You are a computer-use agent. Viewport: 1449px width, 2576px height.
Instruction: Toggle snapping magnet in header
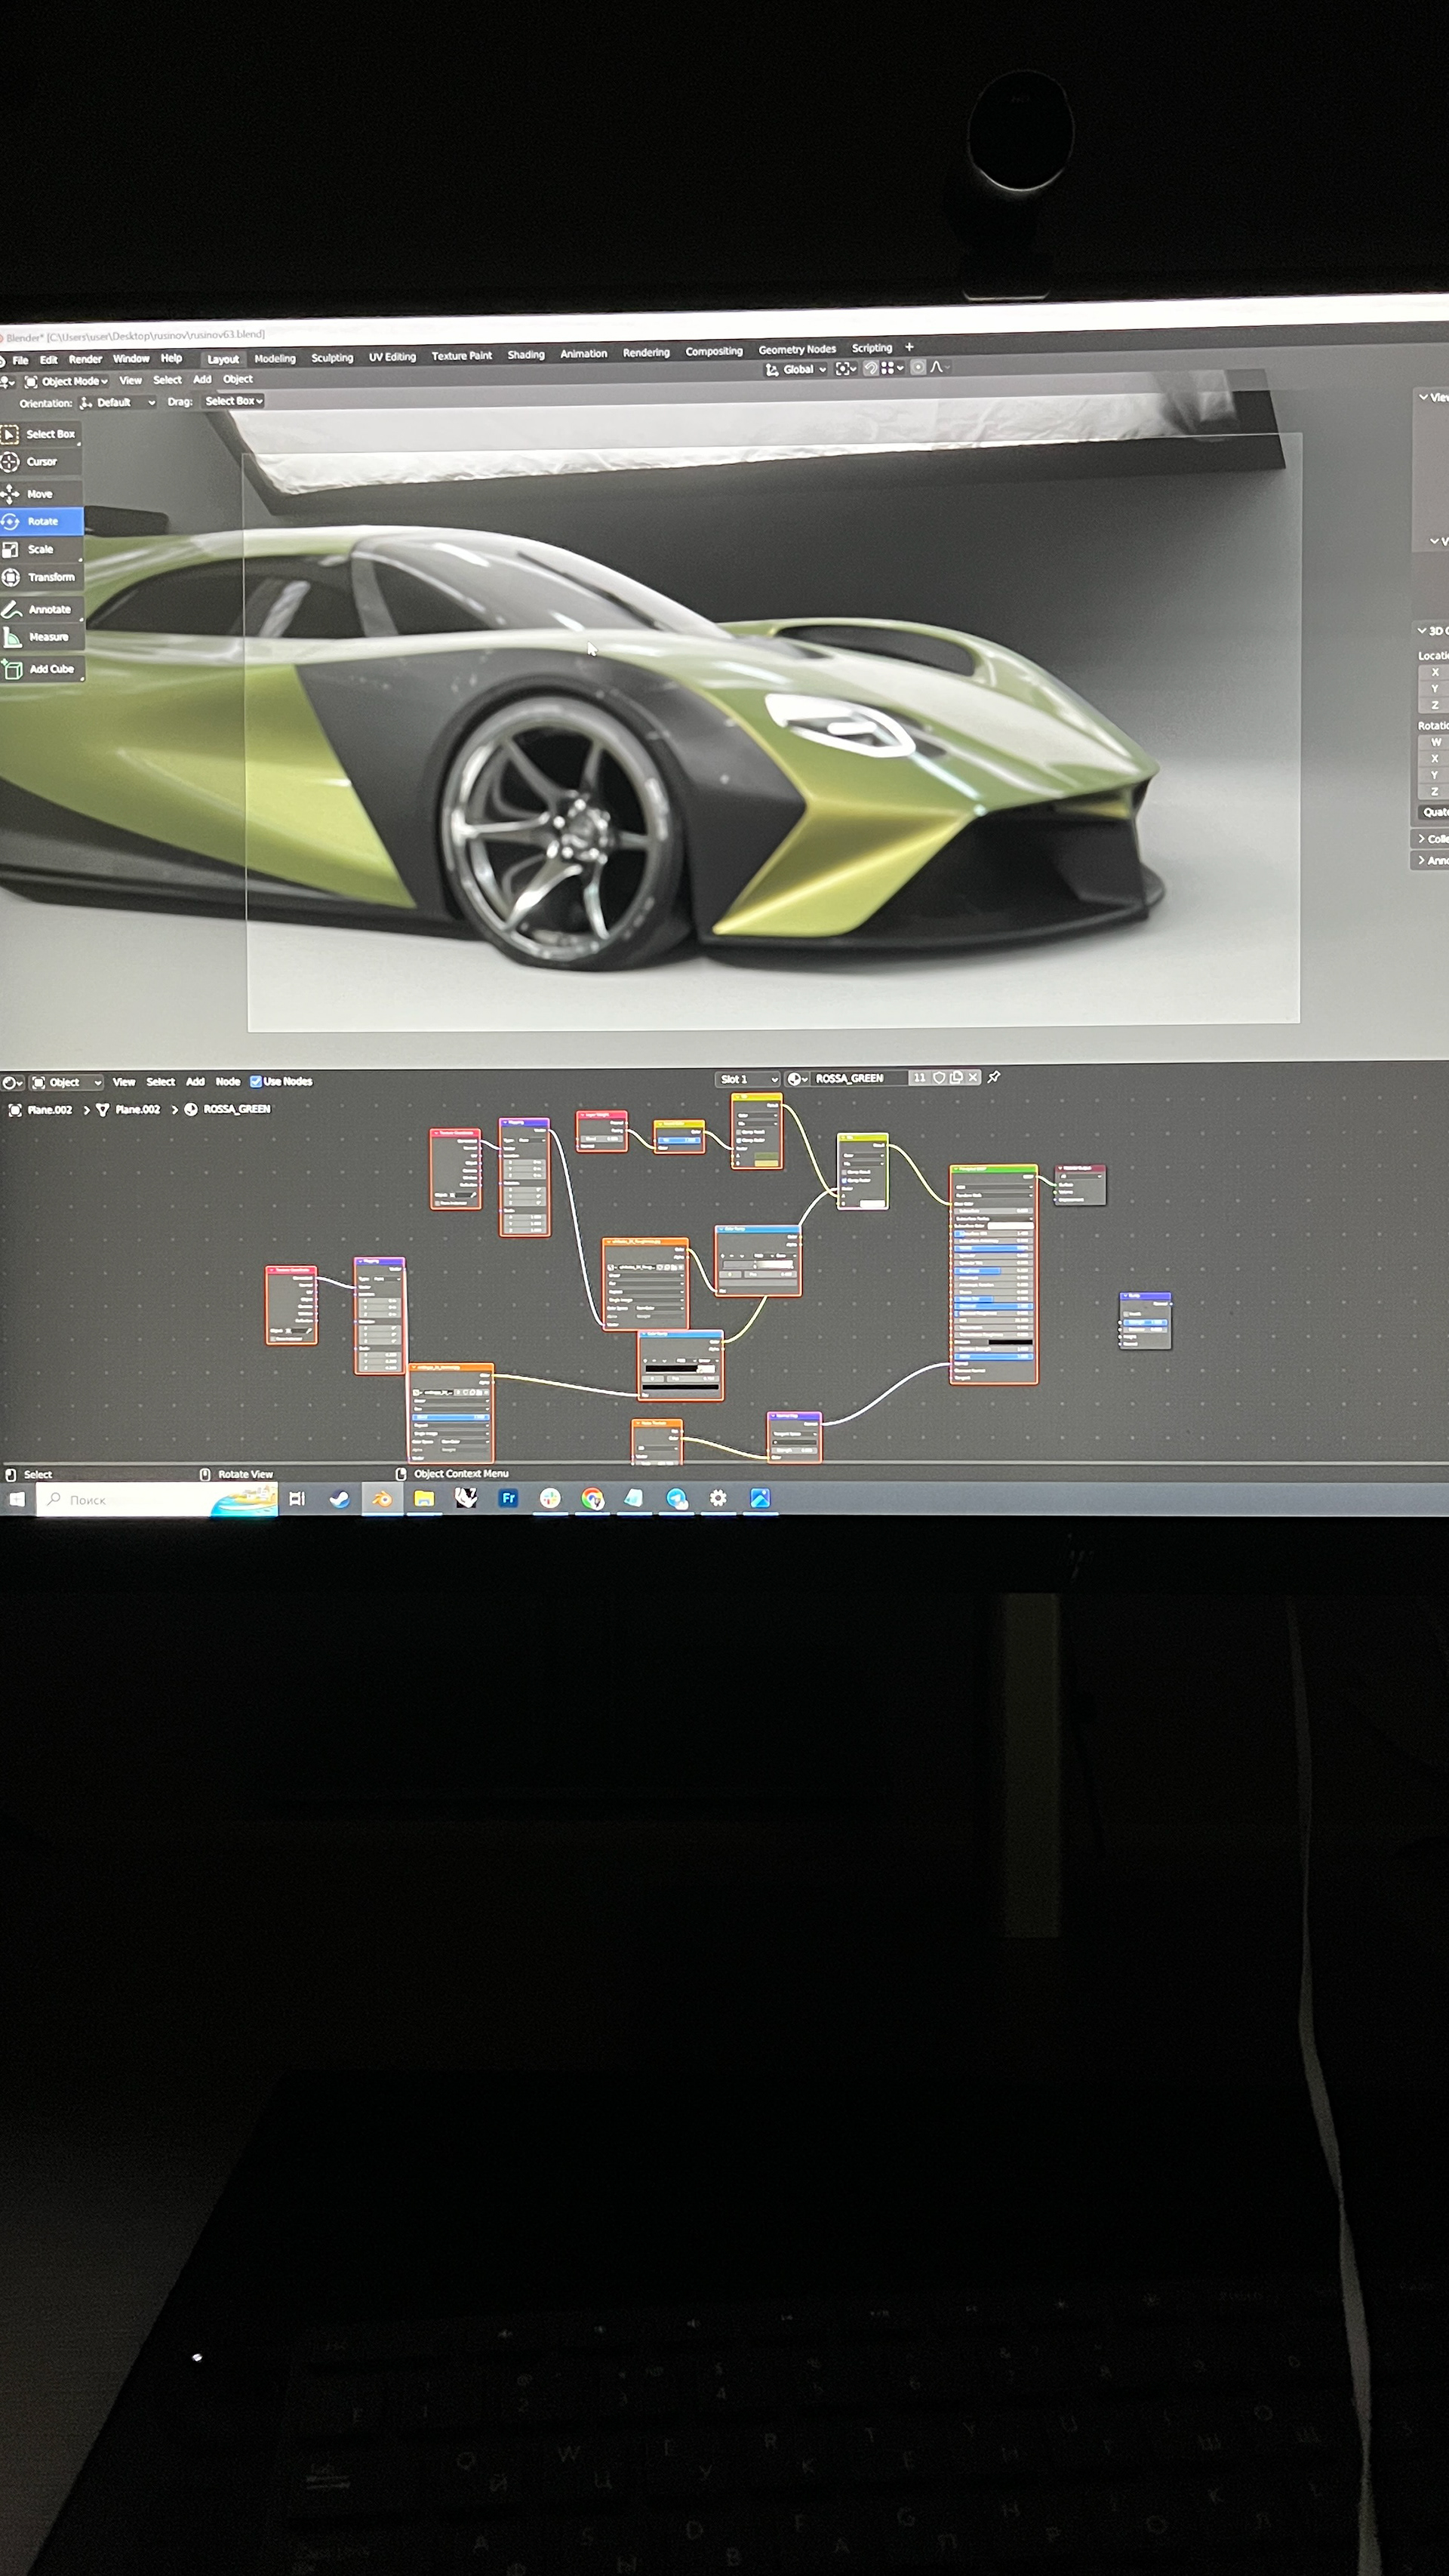[x=871, y=368]
